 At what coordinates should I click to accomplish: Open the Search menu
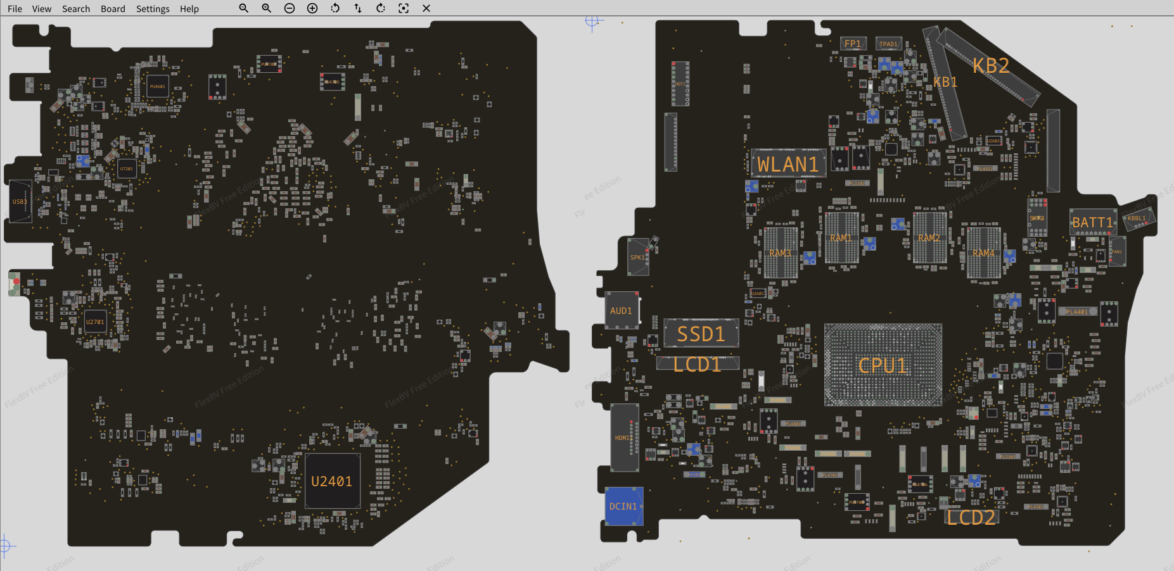76,9
